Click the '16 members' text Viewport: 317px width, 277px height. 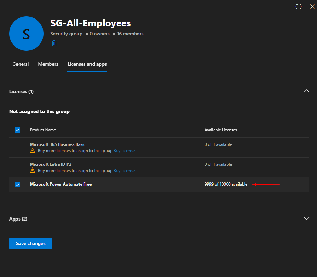pos(130,34)
